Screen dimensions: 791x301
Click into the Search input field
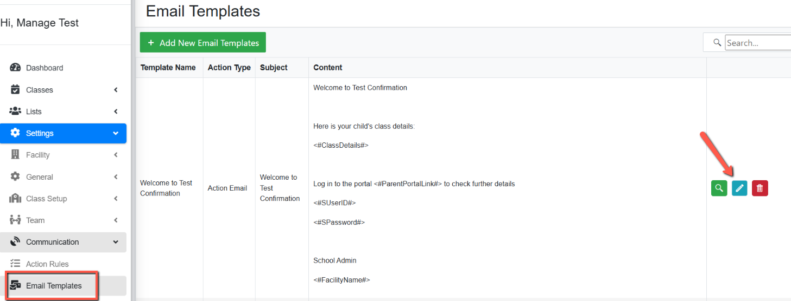click(758, 43)
